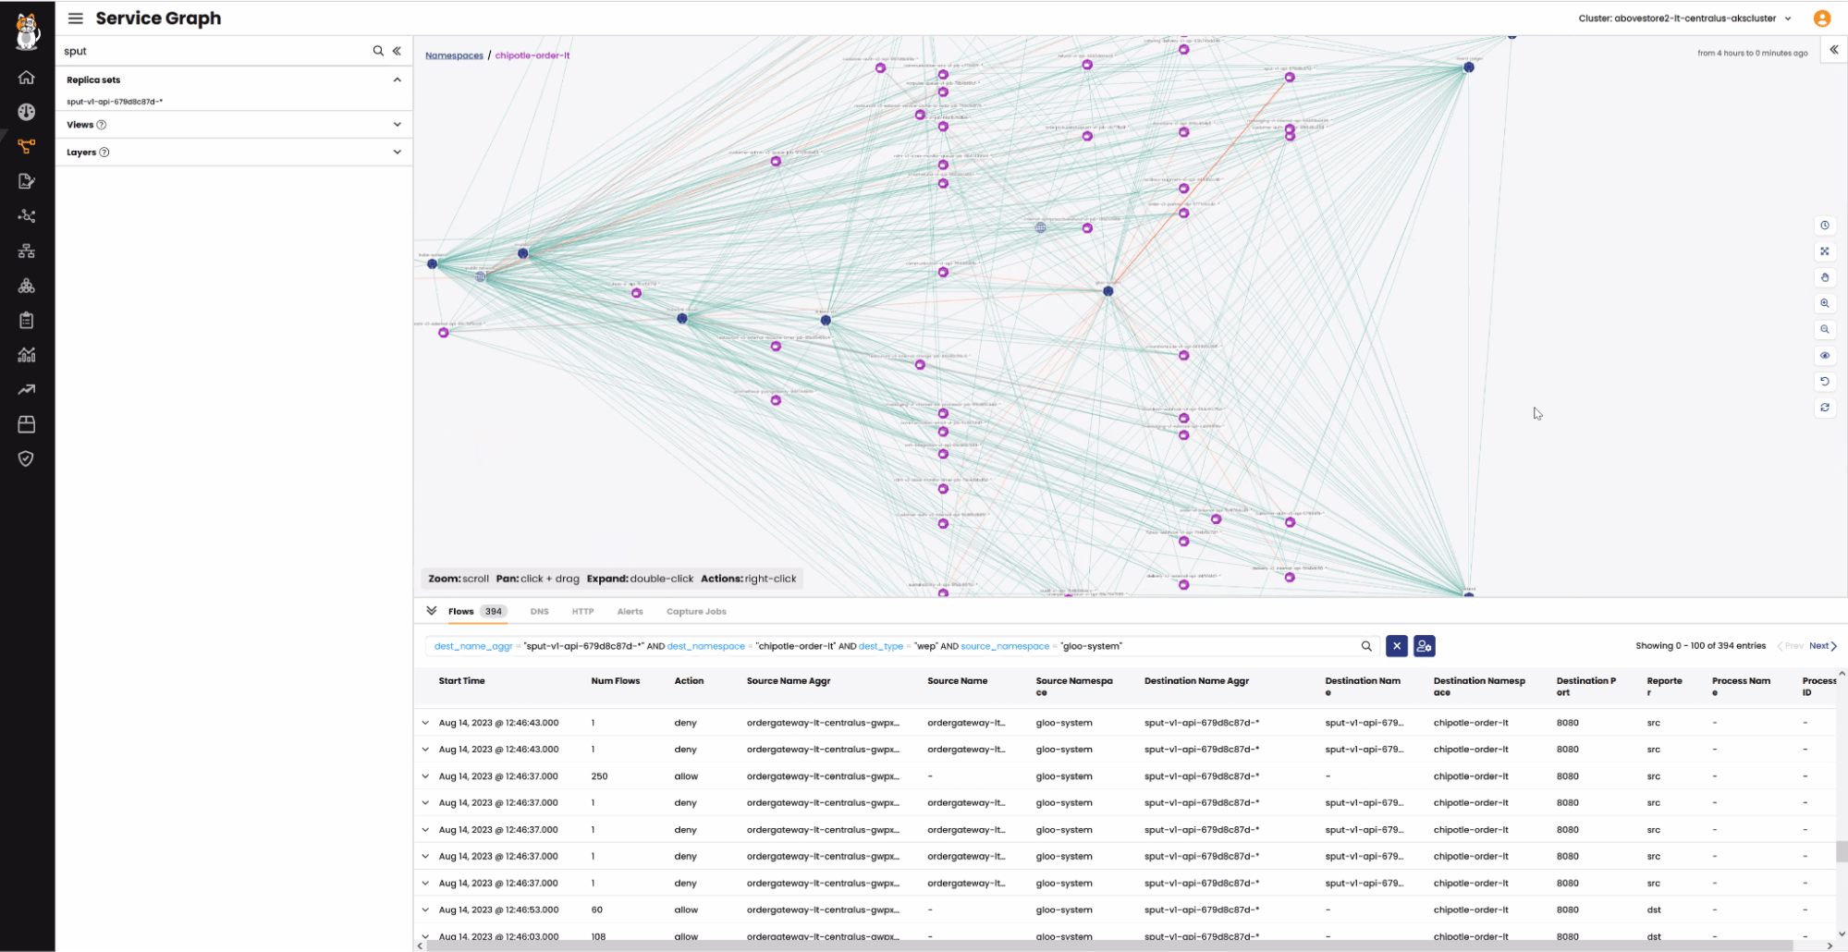Open the time range clock tool
1848x952 pixels.
coord(1825,226)
